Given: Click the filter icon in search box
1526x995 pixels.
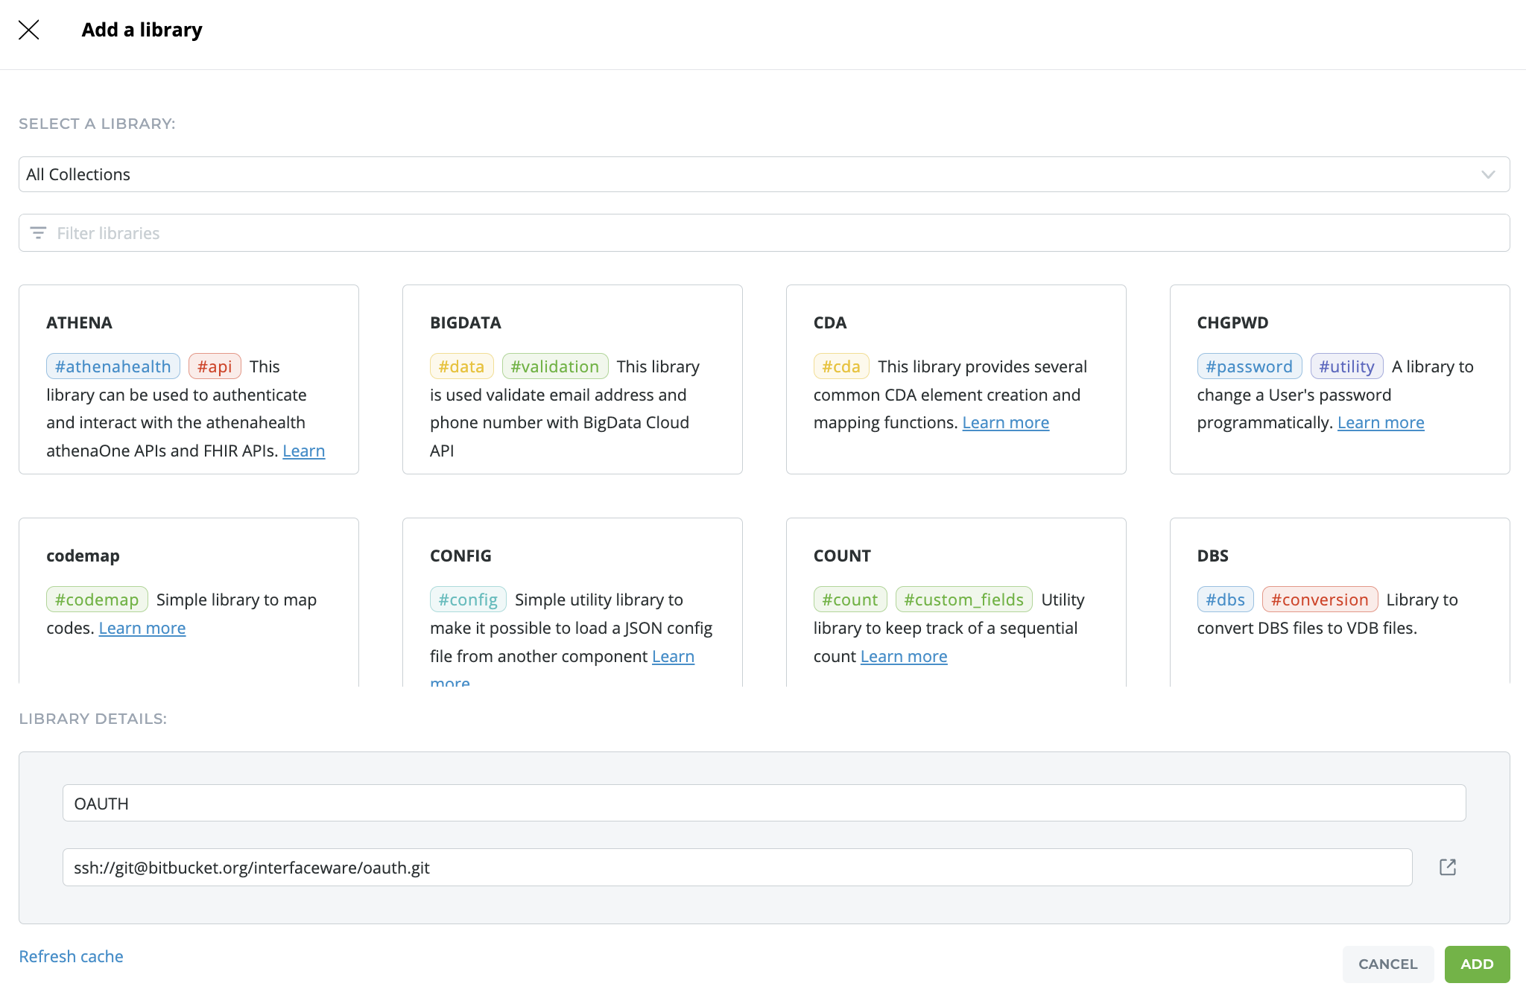Looking at the screenshot, I should 38,233.
